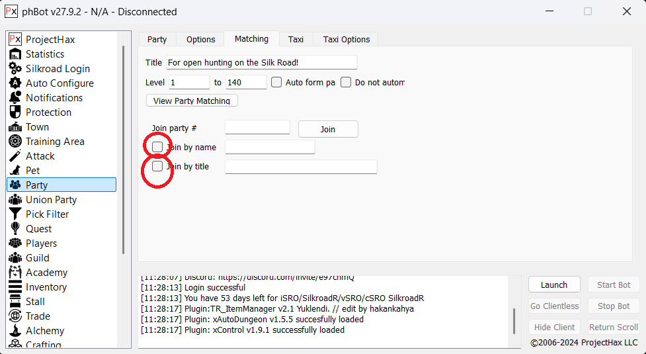Screen dimensions: 646x354
Task: Click the Statistics icon in sidebar
Action: pyautogui.click(x=15, y=54)
